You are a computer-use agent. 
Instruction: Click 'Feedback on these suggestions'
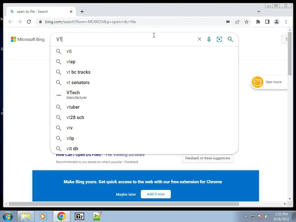point(208,158)
